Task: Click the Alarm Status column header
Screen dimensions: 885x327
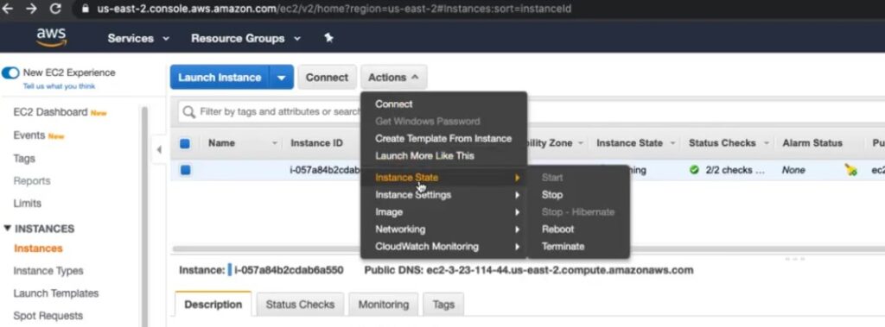Action: [x=812, y=143]
